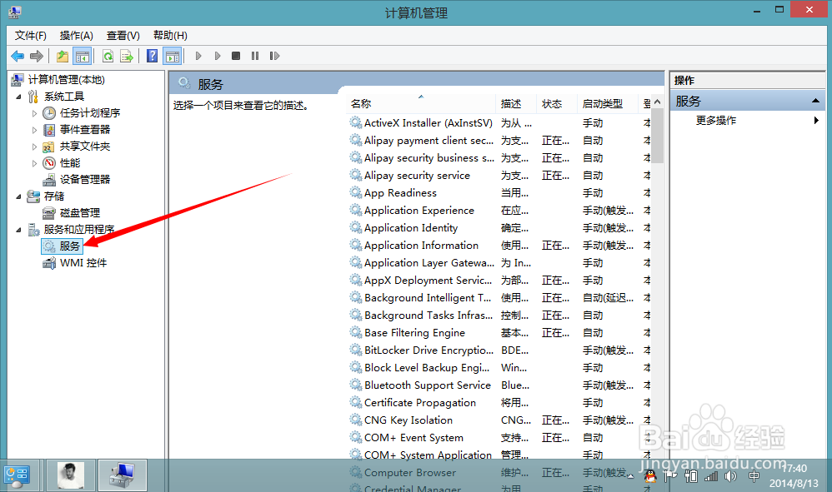Collapse the 服务 header in the actions pane
832x492 pixels.
click(815, 100)
